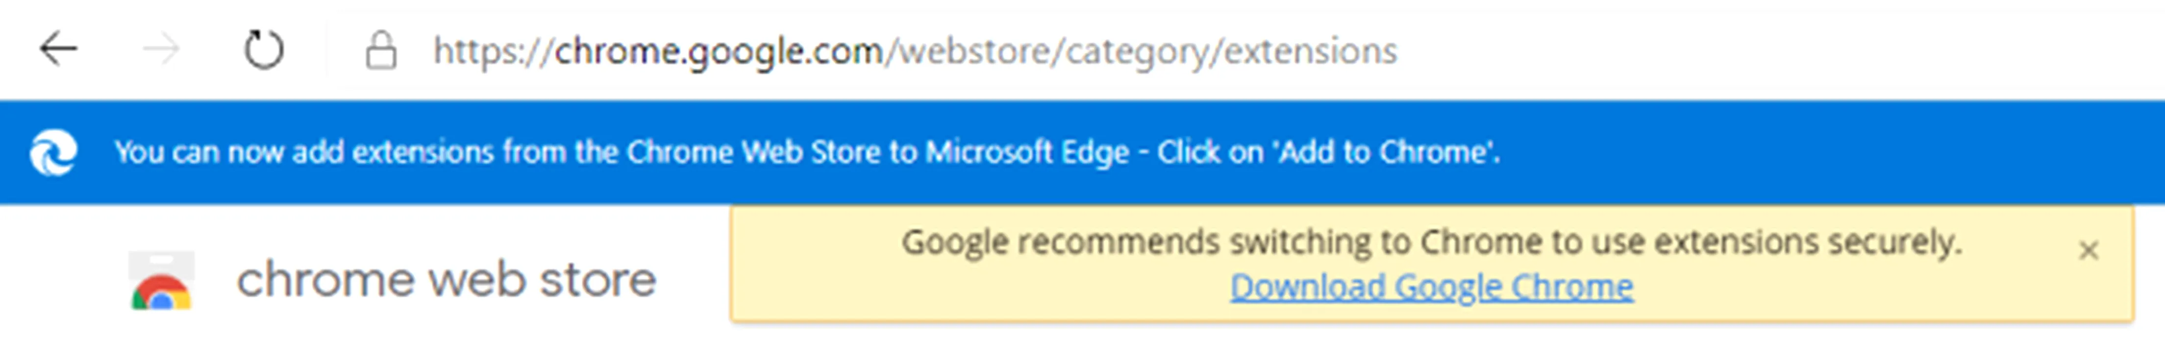This screenshot has height=343, width=2165.
Task: Click empty area right of the address URL
Action: click(x=1765, y=51)
